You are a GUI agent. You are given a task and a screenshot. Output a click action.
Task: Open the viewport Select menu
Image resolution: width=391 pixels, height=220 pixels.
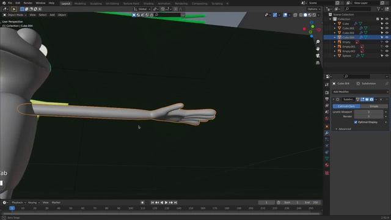43,15
